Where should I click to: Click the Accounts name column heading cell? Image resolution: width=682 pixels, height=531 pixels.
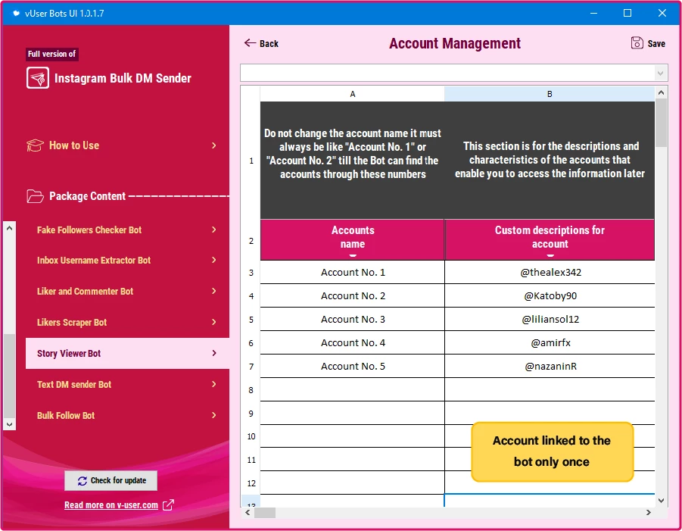(x=352, y=240)
